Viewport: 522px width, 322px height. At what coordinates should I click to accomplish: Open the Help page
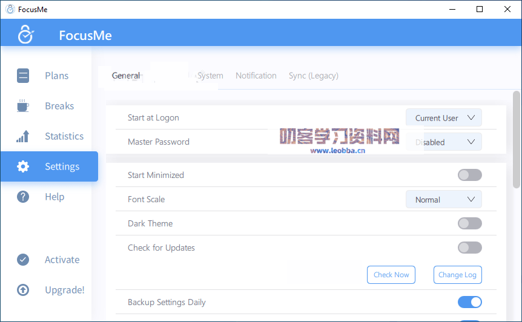click(x=55, y=197)
